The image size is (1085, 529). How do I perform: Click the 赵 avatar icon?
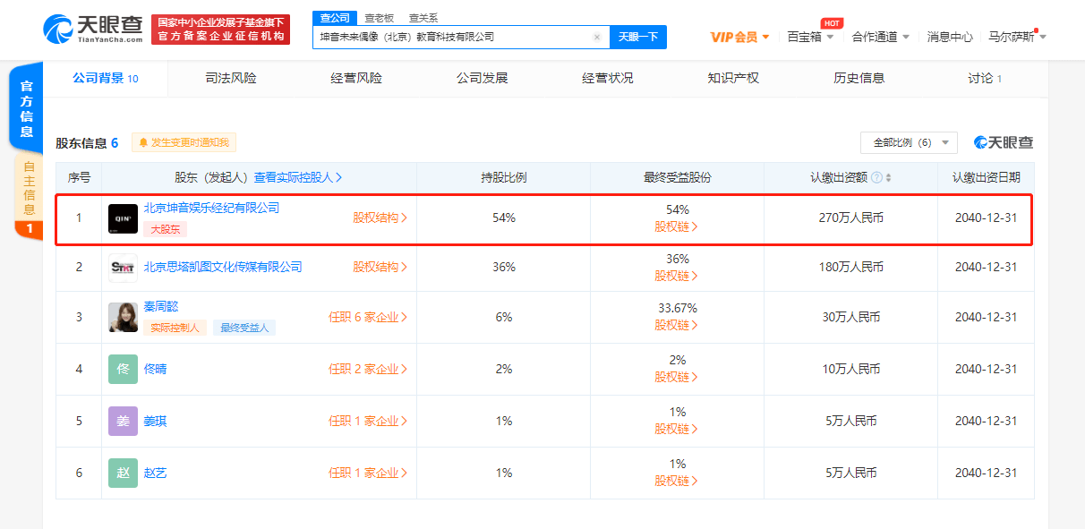[x=123, y=473]
